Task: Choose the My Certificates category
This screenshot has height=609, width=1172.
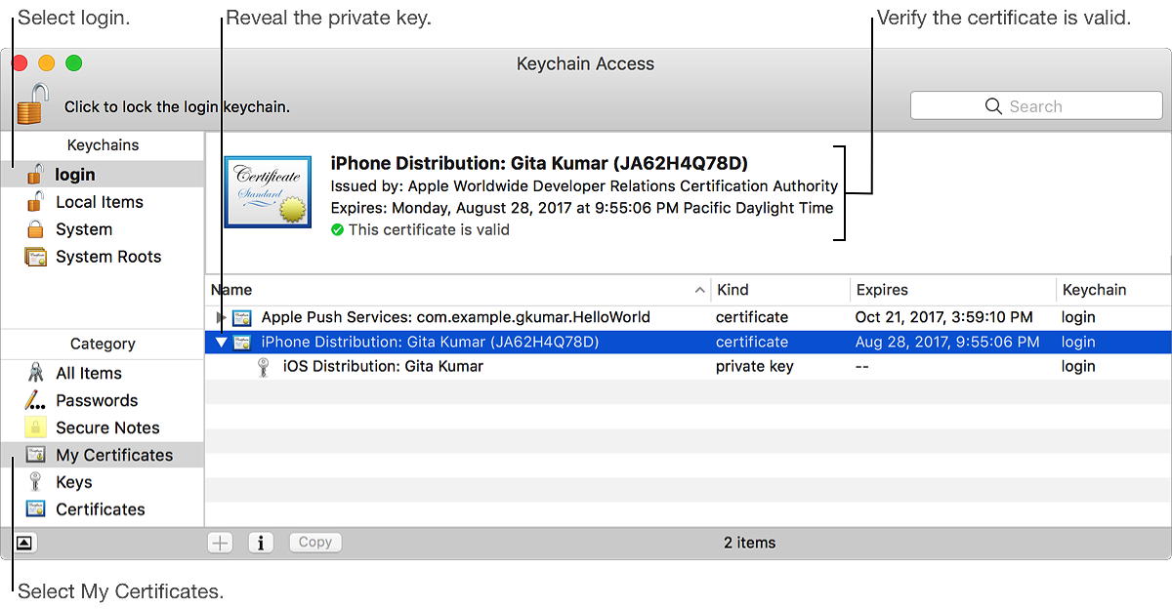Action: point(103,455)
